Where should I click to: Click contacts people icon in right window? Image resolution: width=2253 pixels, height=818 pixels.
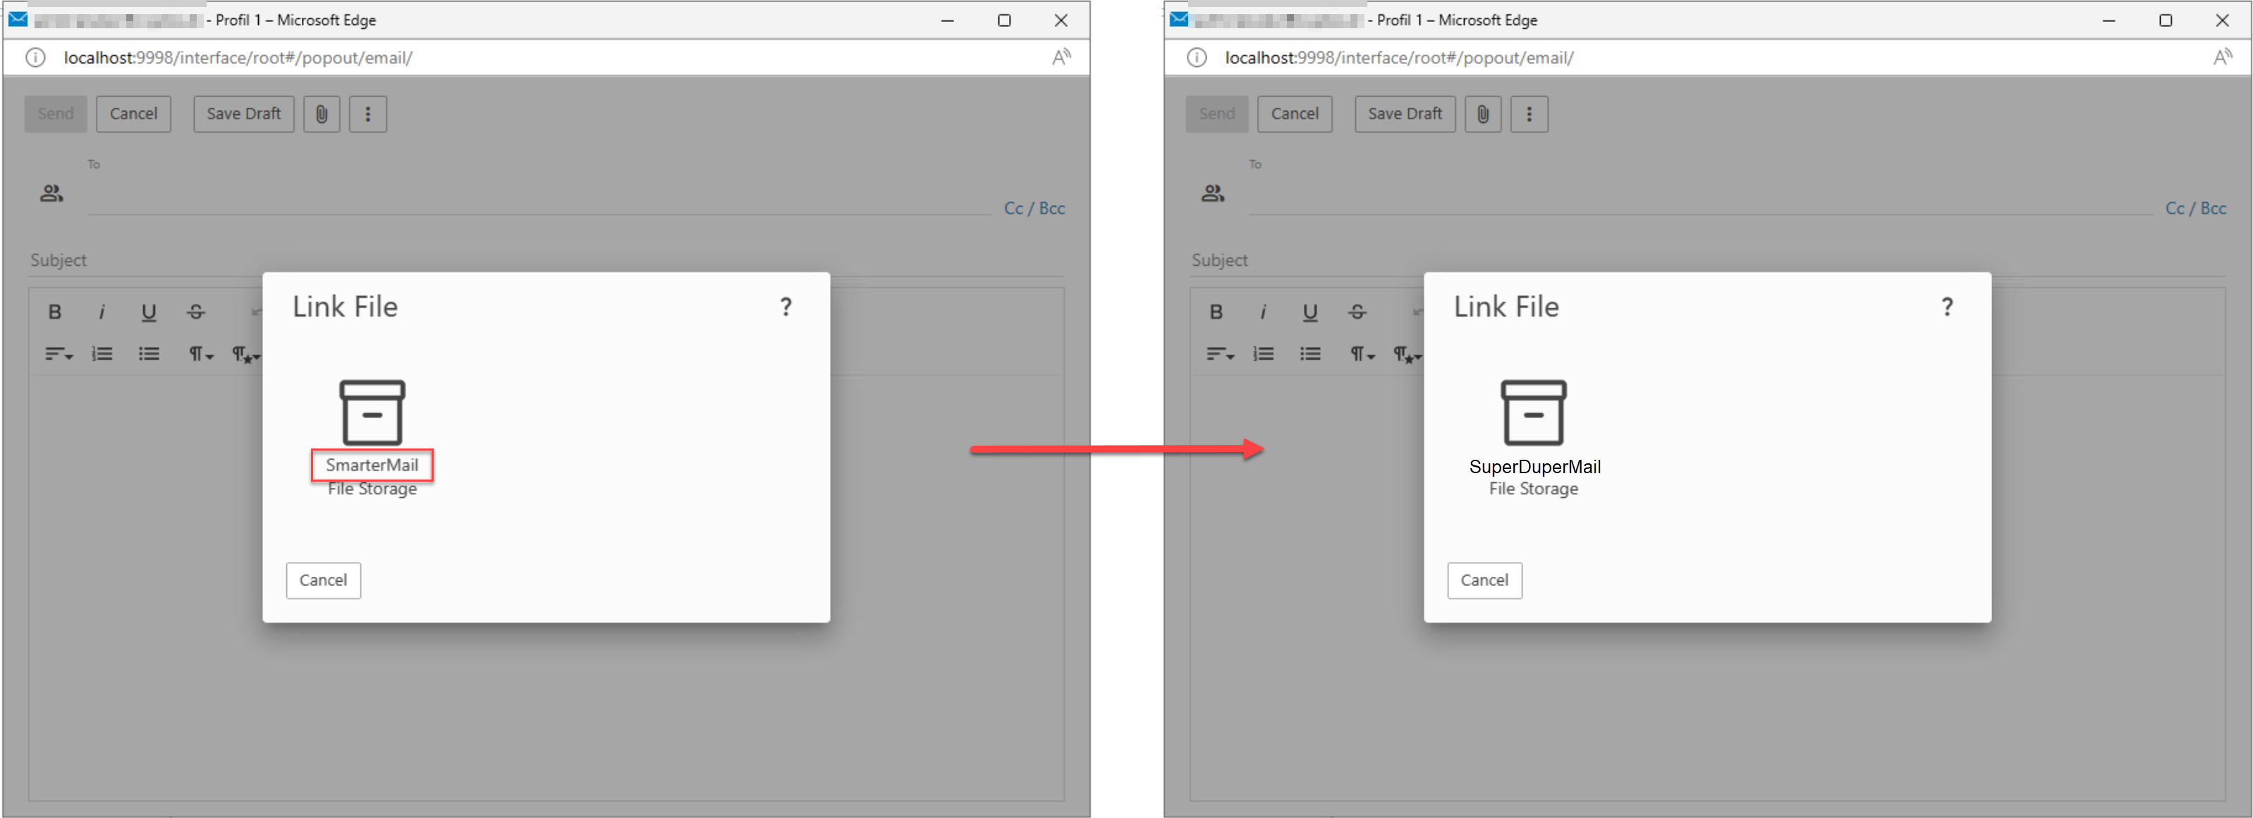(x=1213, y=193)
